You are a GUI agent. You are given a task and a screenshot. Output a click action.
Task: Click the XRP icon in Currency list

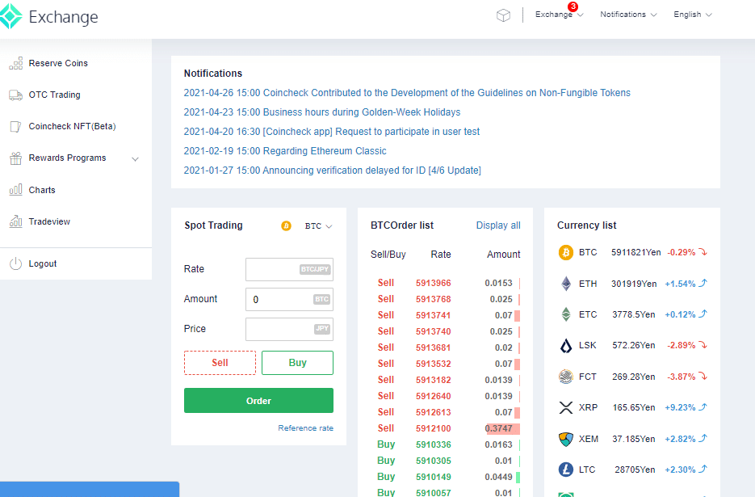(x=566, y=408)
